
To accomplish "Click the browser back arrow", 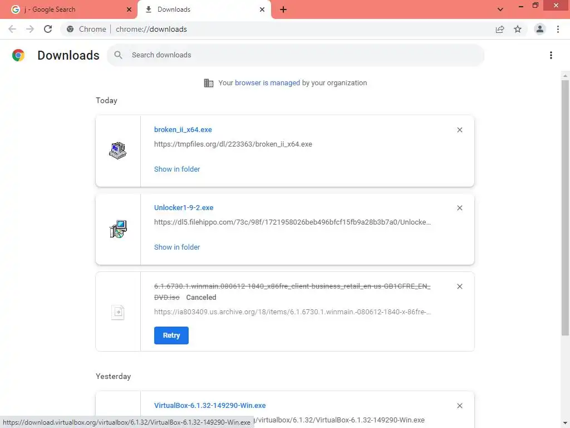I will pos(12,29).
